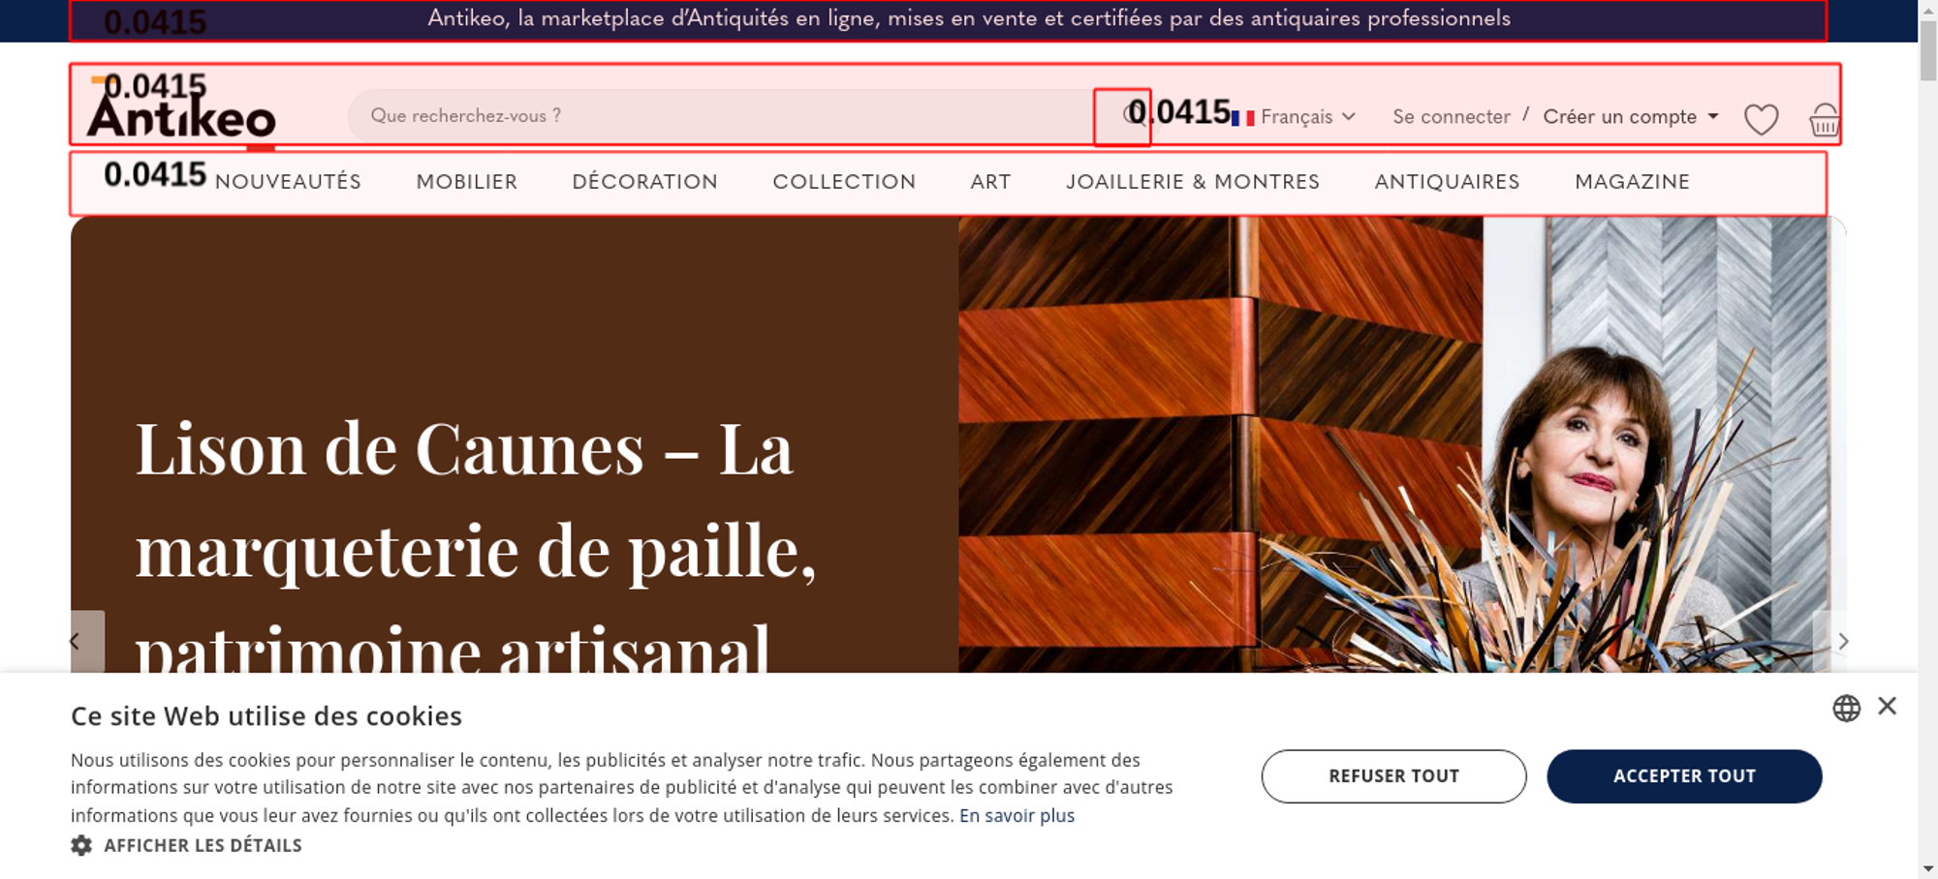Screen dimensions: 1938x879
Task: Click the Se connecter link
Action: coord(1452,117)
